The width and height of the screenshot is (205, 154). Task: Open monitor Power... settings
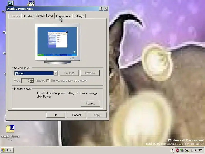[x=90, y=103]
